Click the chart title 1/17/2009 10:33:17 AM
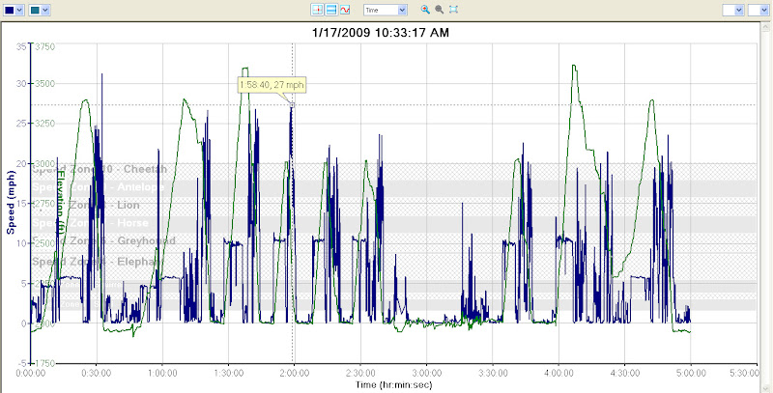 (381, 33)
